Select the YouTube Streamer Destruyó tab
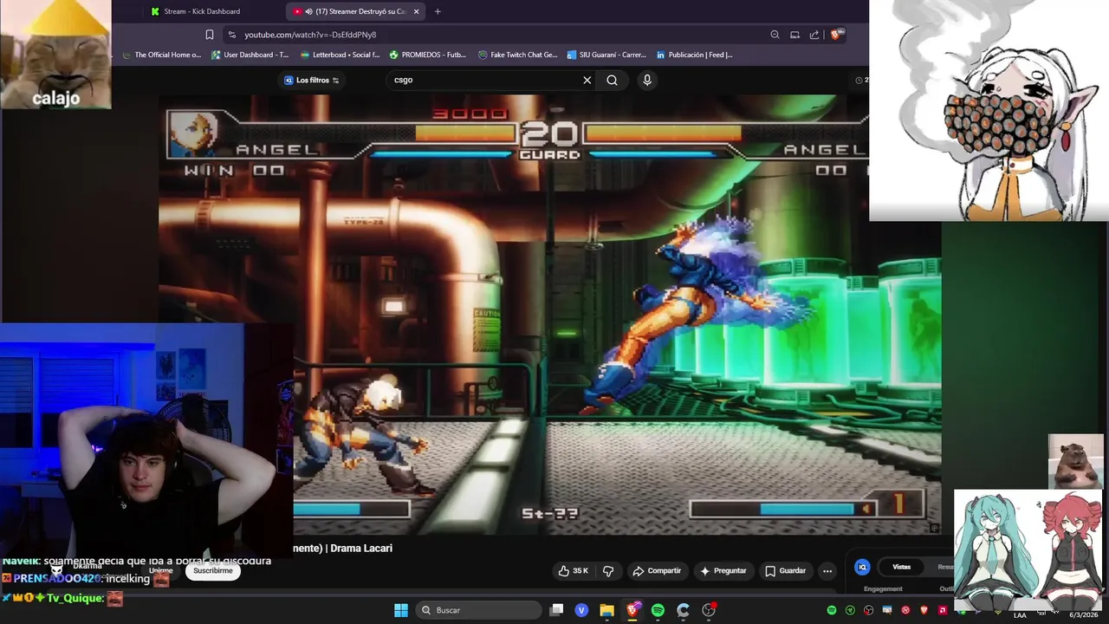Viewport: 1109px width, 624px height. click(355, 11)
